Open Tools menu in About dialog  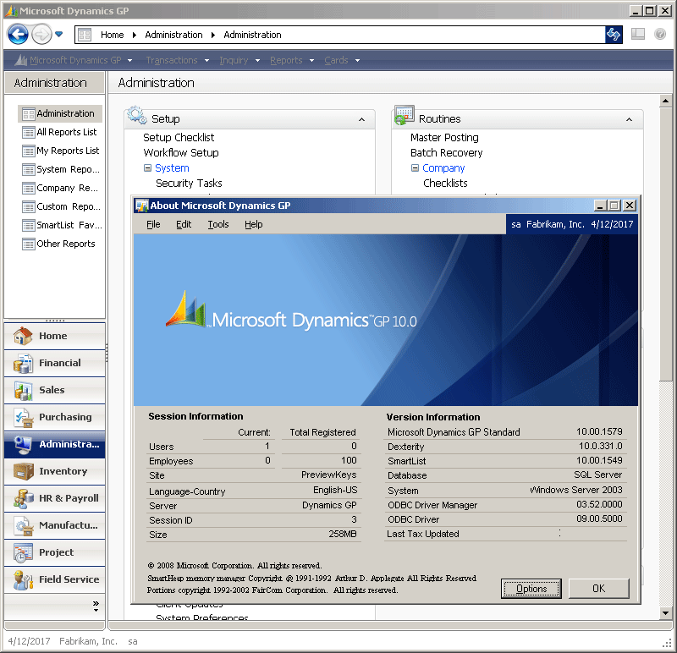click(x=218, y=224)
